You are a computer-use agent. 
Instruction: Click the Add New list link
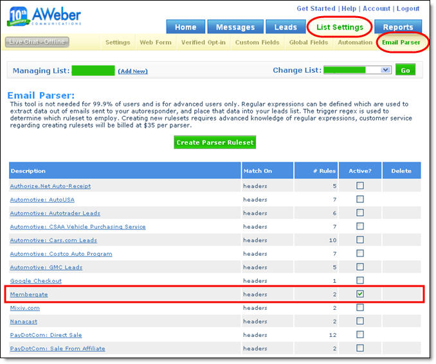pos(132,71)
